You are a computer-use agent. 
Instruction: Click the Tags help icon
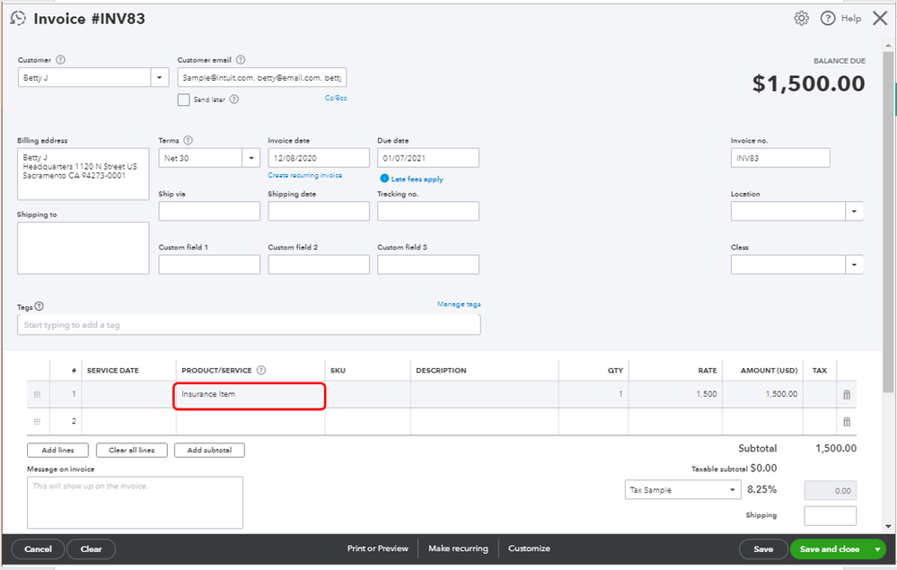coord(39,307)
